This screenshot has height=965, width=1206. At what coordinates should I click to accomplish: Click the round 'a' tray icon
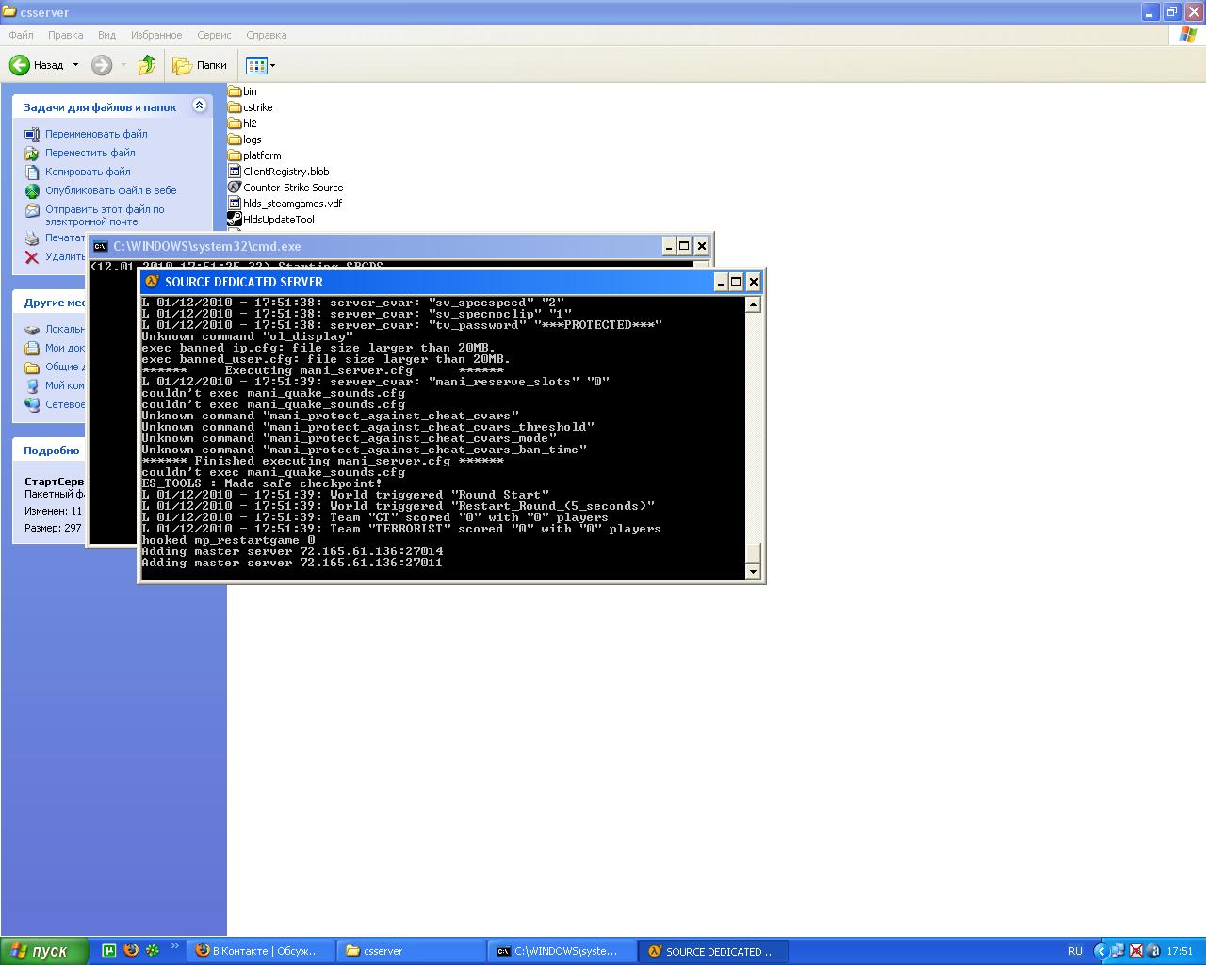tap(1153, 951)
